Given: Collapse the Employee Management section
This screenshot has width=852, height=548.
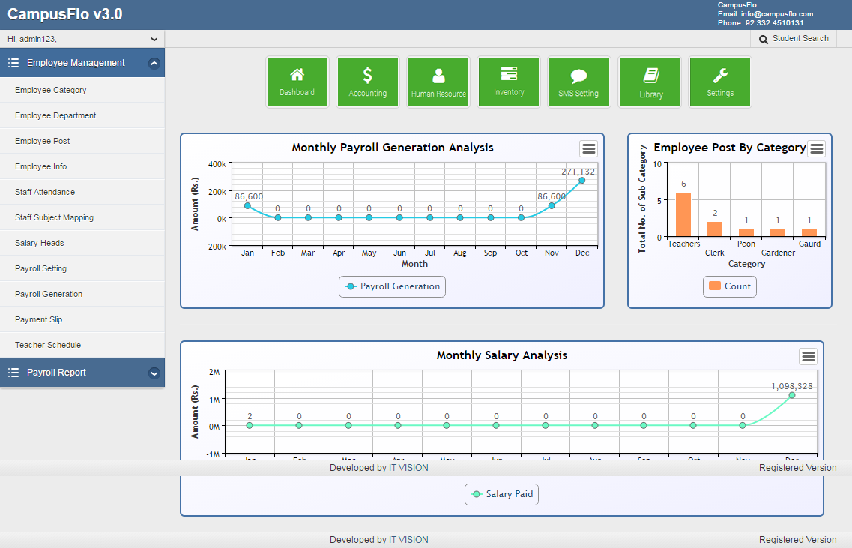Looking at the screenshot, I should (154, 64).
